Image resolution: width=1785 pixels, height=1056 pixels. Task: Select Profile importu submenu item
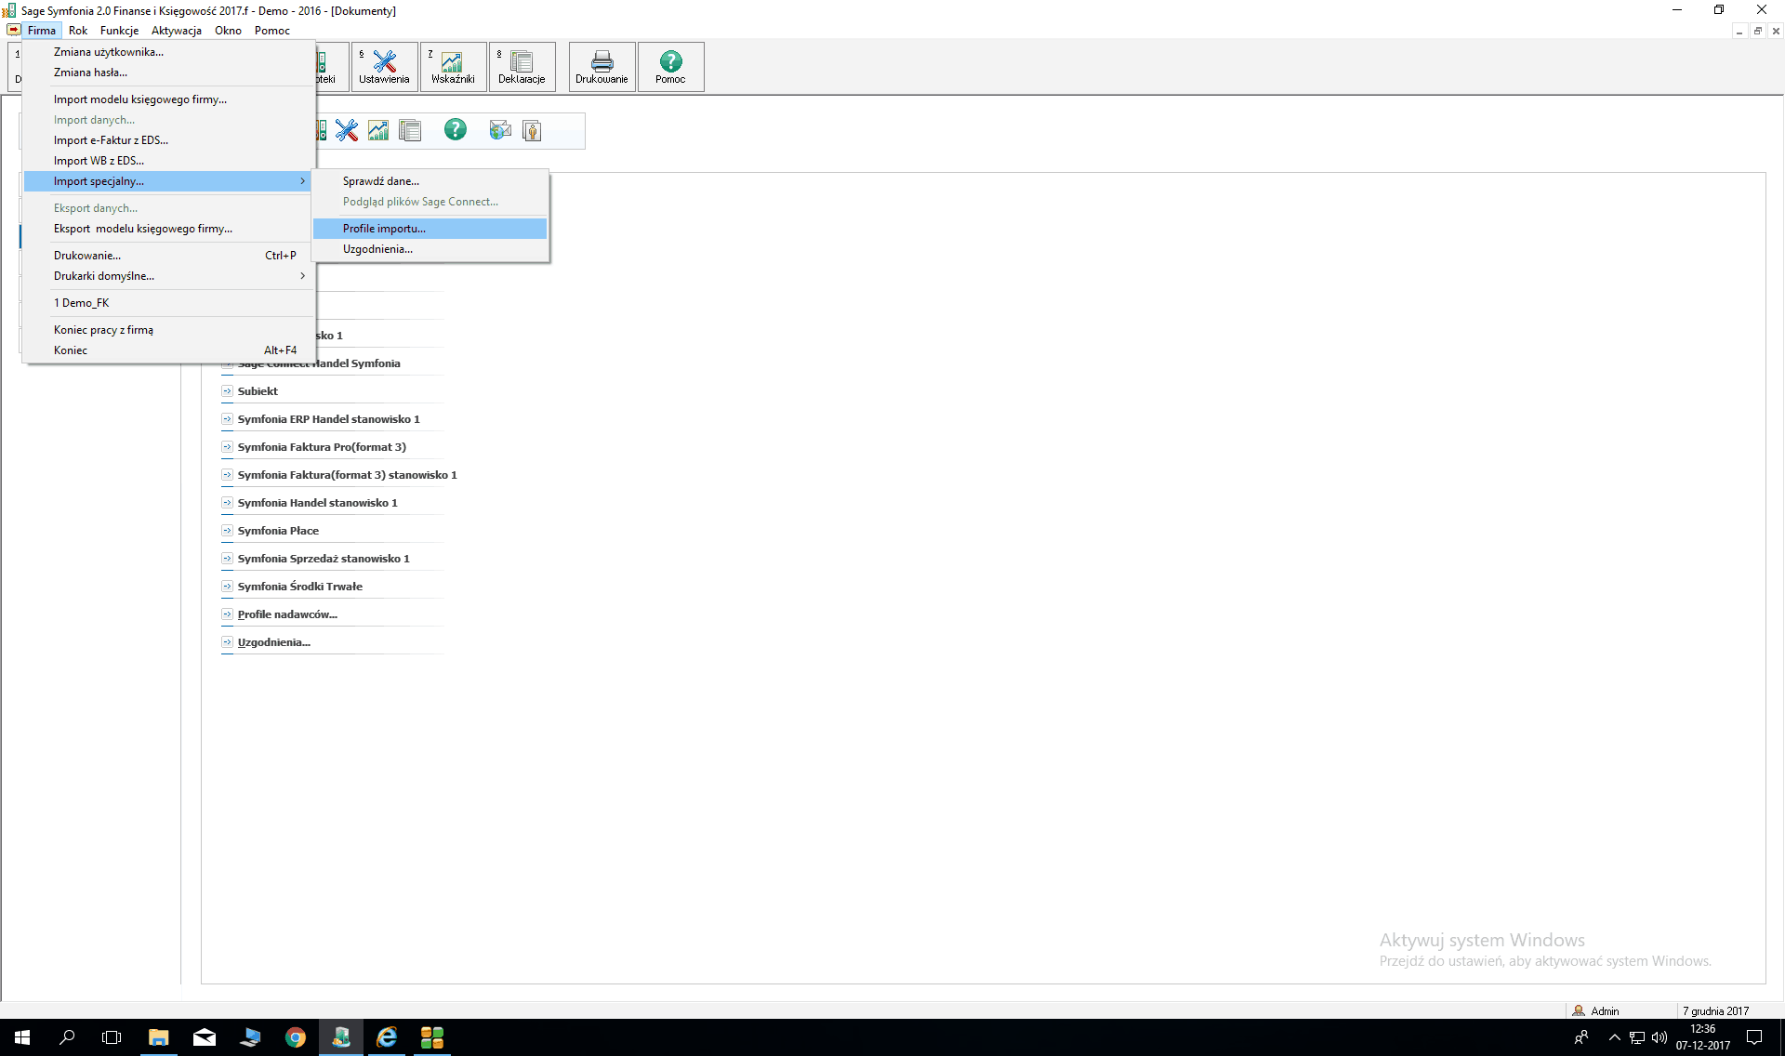pos(430,229)
